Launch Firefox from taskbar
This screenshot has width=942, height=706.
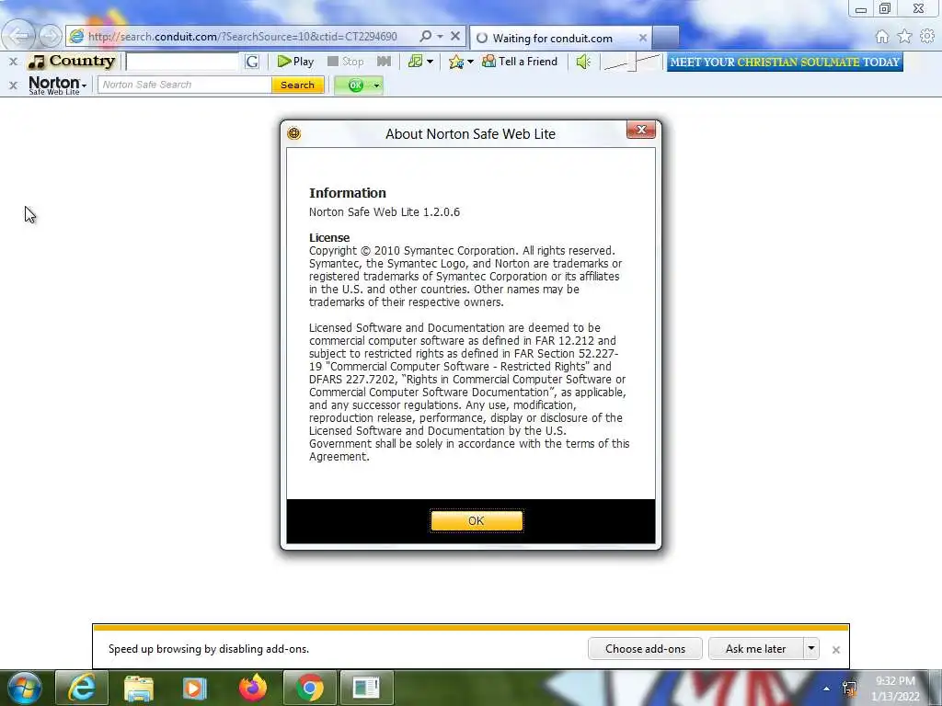click(252, 688)
